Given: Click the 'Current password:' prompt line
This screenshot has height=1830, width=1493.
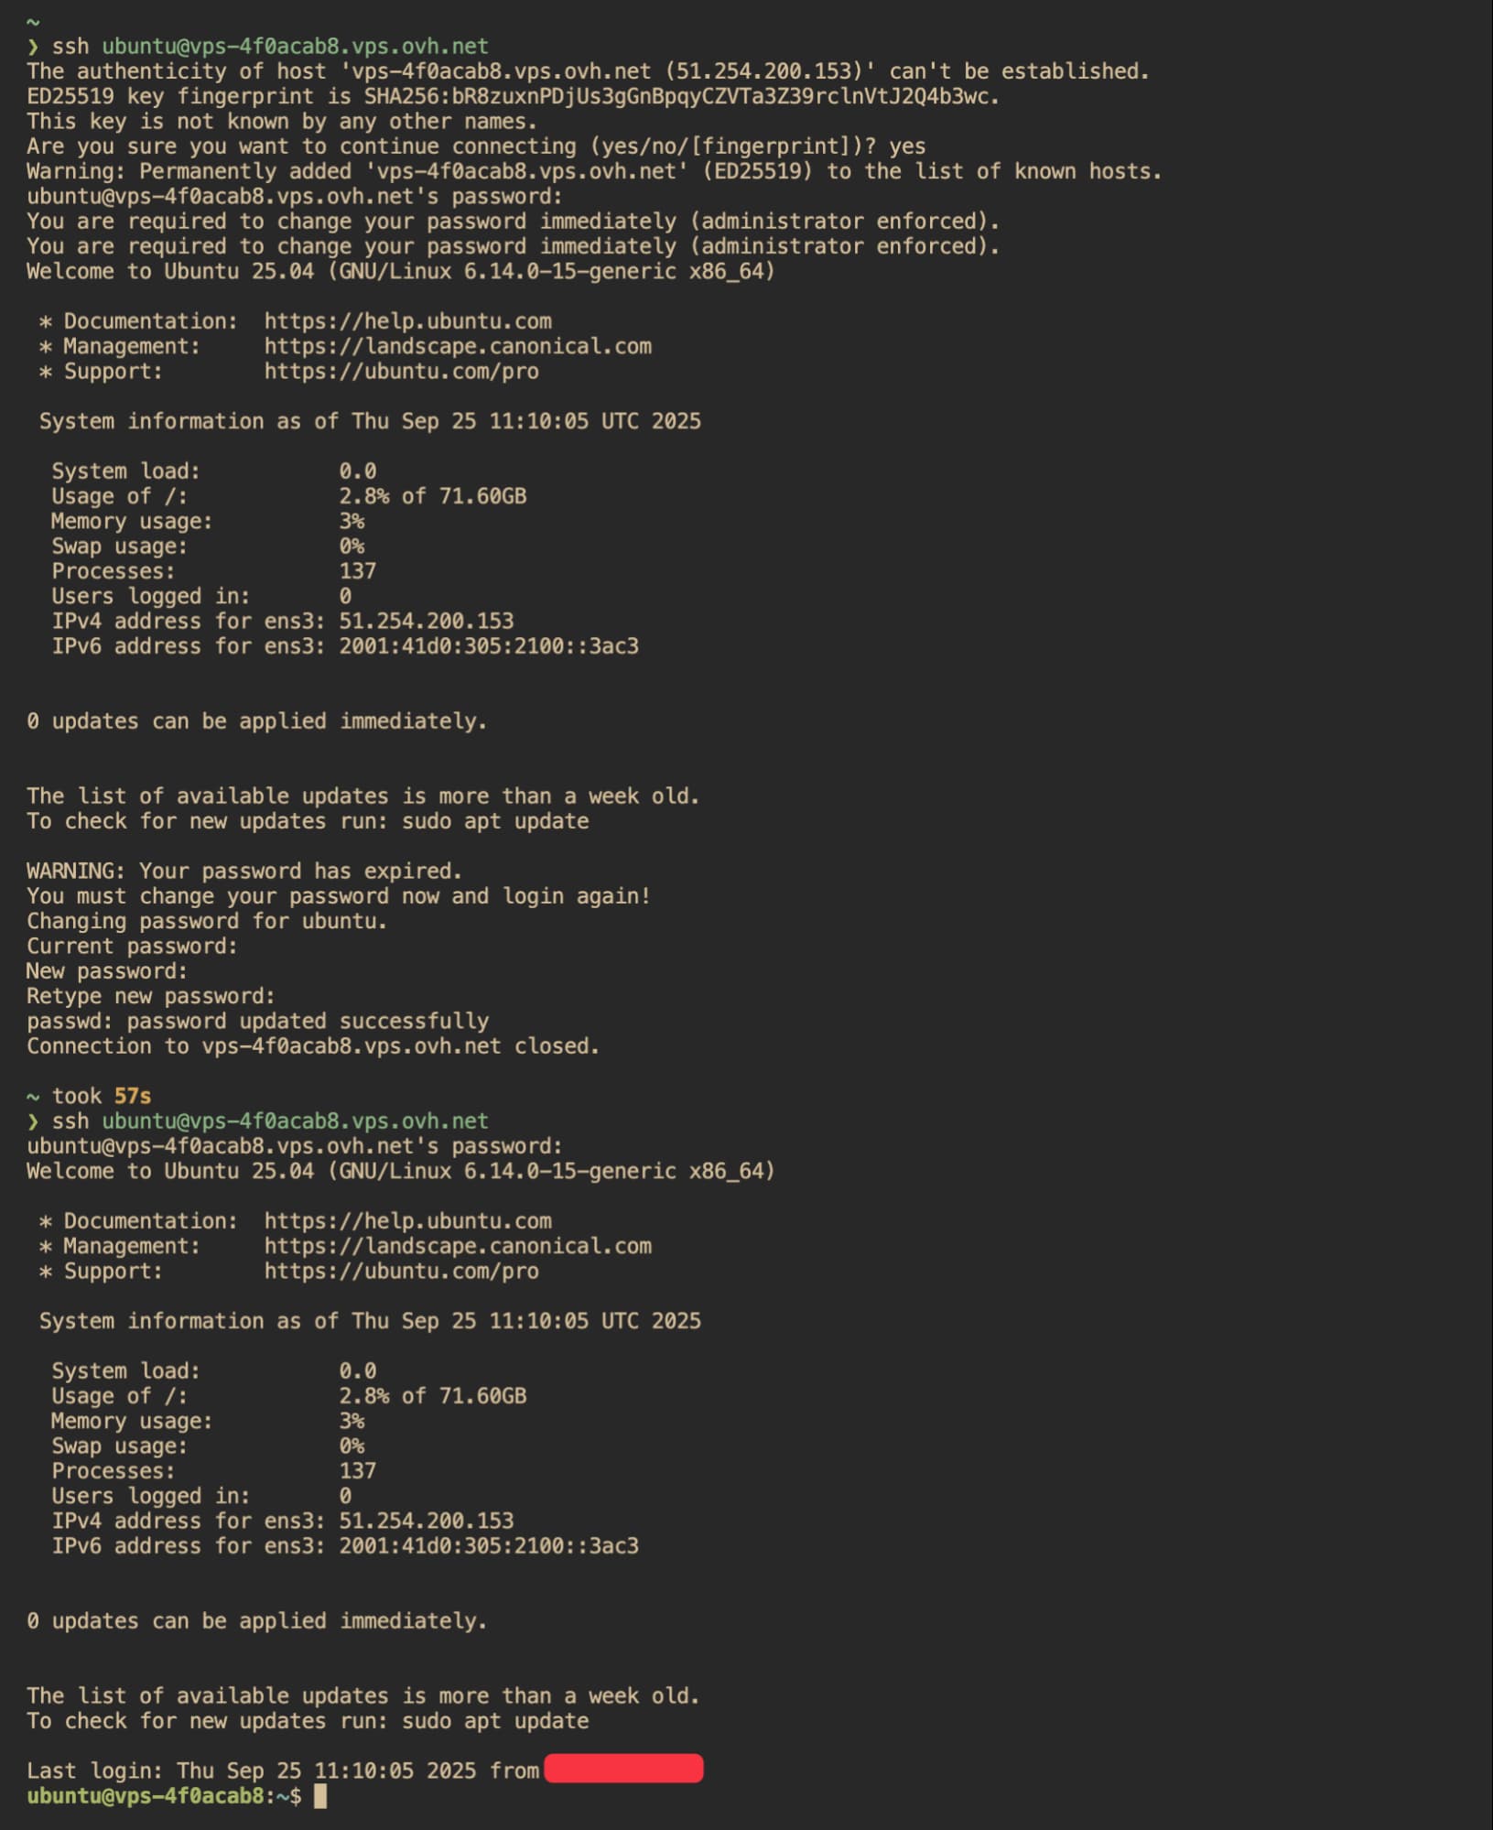Looking at the screenshot, I should (x=132, y=946).
